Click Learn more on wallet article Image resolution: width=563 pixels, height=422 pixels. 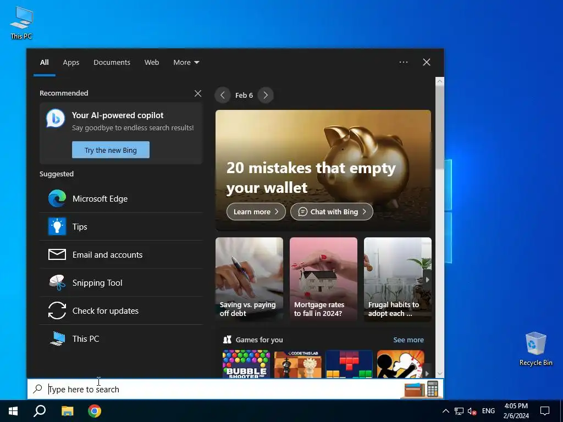pos(256,212)
